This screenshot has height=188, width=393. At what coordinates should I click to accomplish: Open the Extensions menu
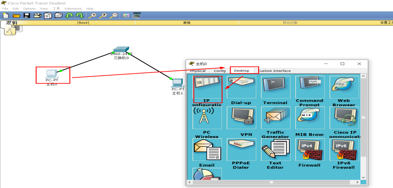pos(73,8)
